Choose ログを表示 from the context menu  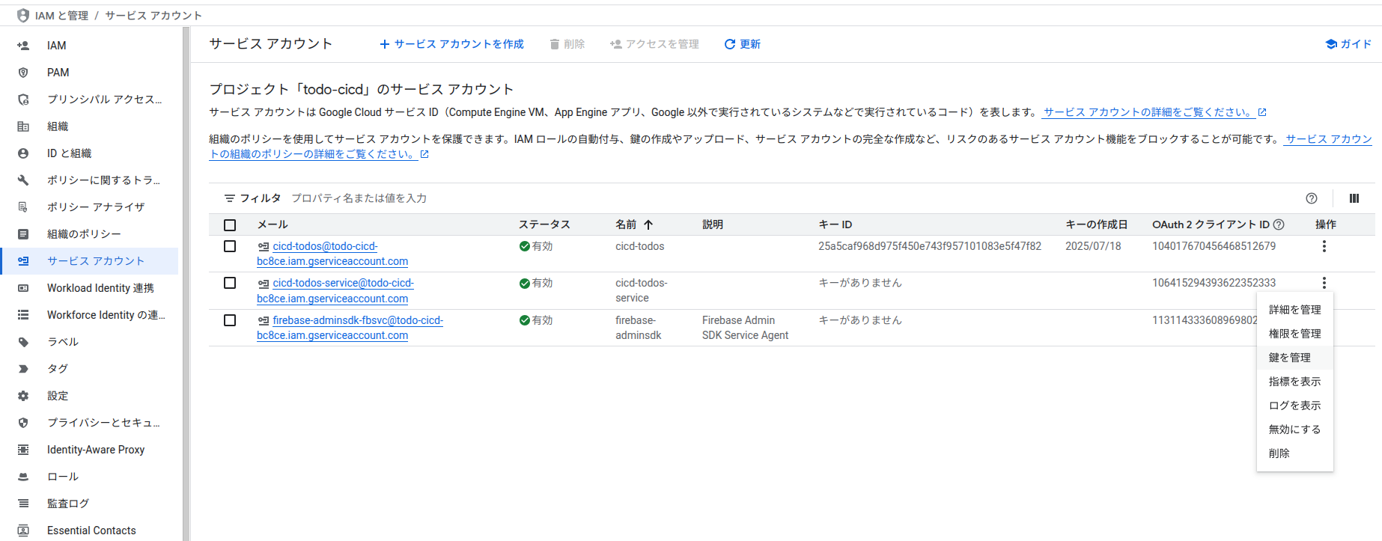point(1295,406)
